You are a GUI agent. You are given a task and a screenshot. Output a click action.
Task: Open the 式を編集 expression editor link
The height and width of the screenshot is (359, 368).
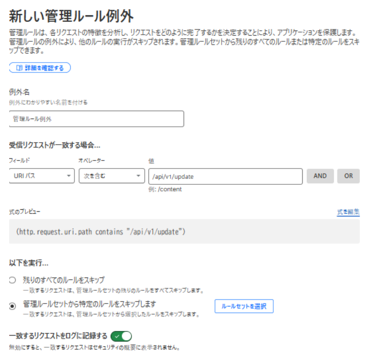click(x=348, y=212)
